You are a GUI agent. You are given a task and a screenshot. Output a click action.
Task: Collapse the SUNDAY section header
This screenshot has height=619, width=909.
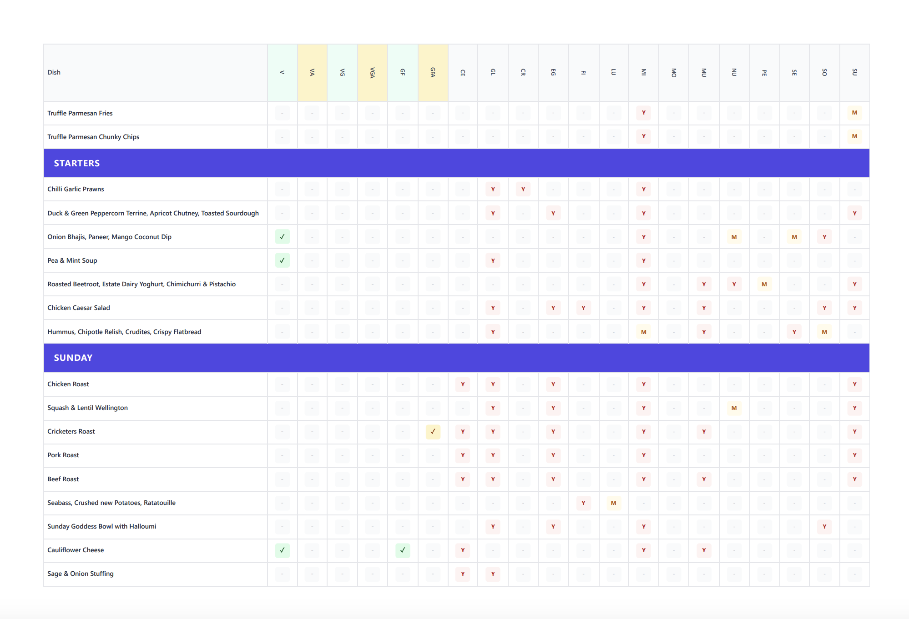[73, 358]
